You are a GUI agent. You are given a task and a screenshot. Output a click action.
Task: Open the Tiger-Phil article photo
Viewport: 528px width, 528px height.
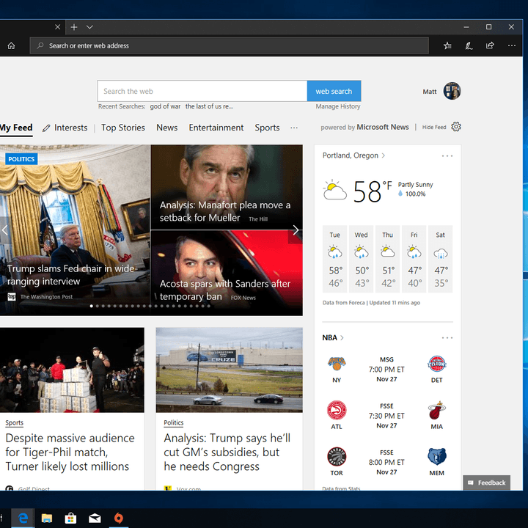coord(72,370)
